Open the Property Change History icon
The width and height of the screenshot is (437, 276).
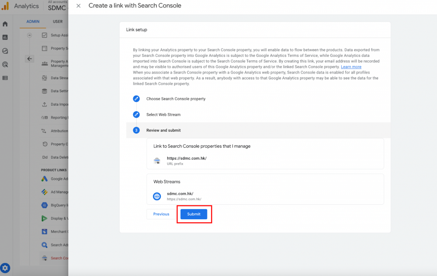click(45, 144)
